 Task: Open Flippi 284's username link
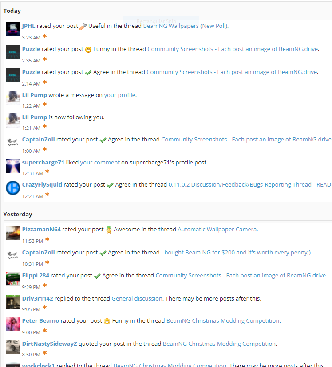click(36, 276)
